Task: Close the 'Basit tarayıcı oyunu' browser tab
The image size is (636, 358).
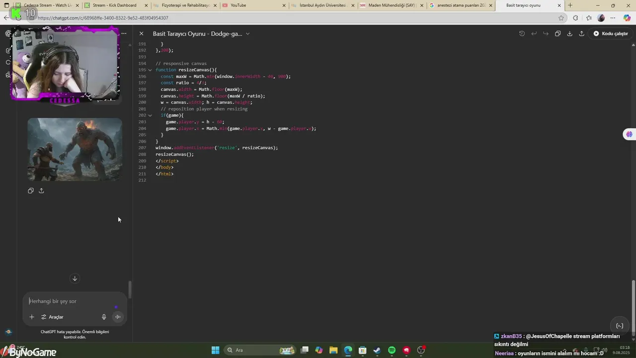Action: pyautogui.click(x=559, y=5)
